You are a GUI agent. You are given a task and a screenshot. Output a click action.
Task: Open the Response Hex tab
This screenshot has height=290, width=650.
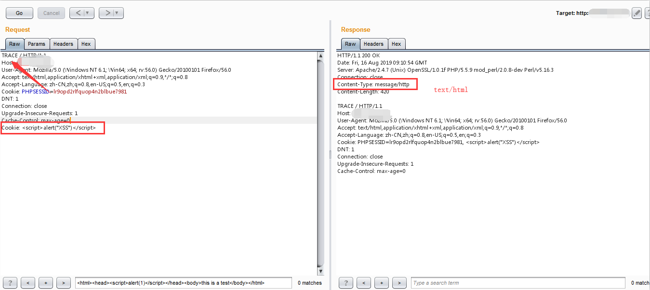pyautogui.click(x=397, y=44)
